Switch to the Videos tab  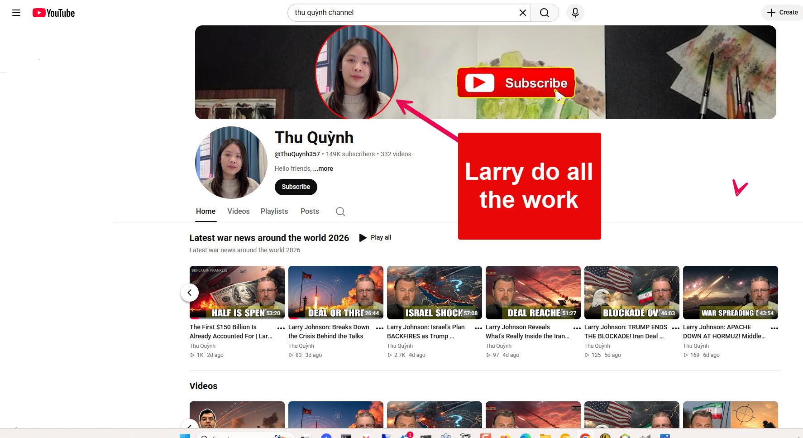[239, 212]
